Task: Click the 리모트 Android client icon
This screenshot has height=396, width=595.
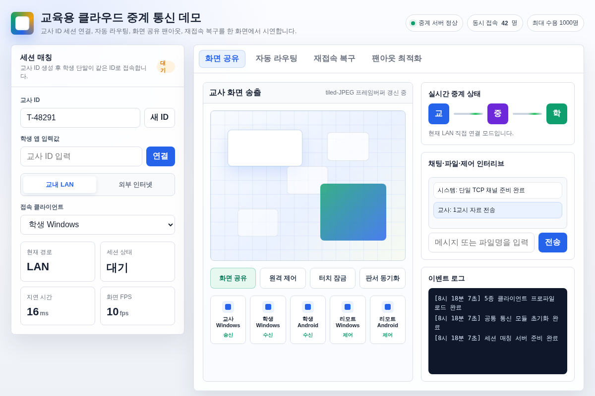Action: coord(388,307)
